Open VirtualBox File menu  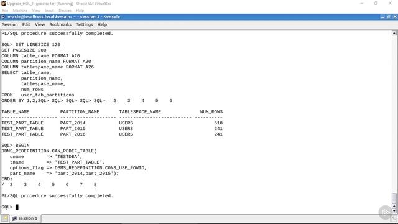[x=5, y=11]
